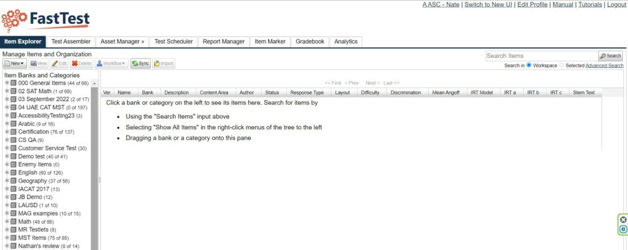628x250 pixels.
Task: Click the blue e side widget icon
Action: [623, 229]
